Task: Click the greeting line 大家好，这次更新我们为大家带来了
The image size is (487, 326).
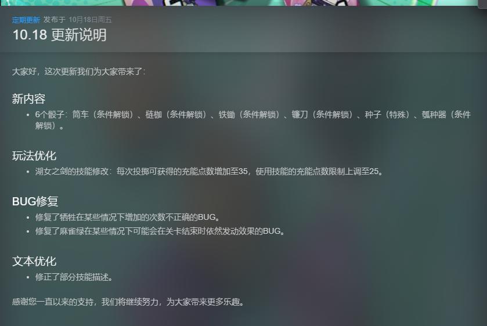Action: pos(78,72)
